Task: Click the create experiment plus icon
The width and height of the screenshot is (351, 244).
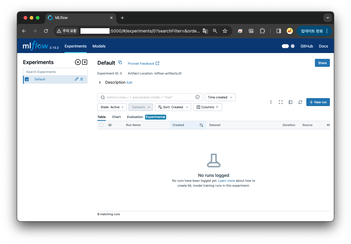Action: click(78, 62)
